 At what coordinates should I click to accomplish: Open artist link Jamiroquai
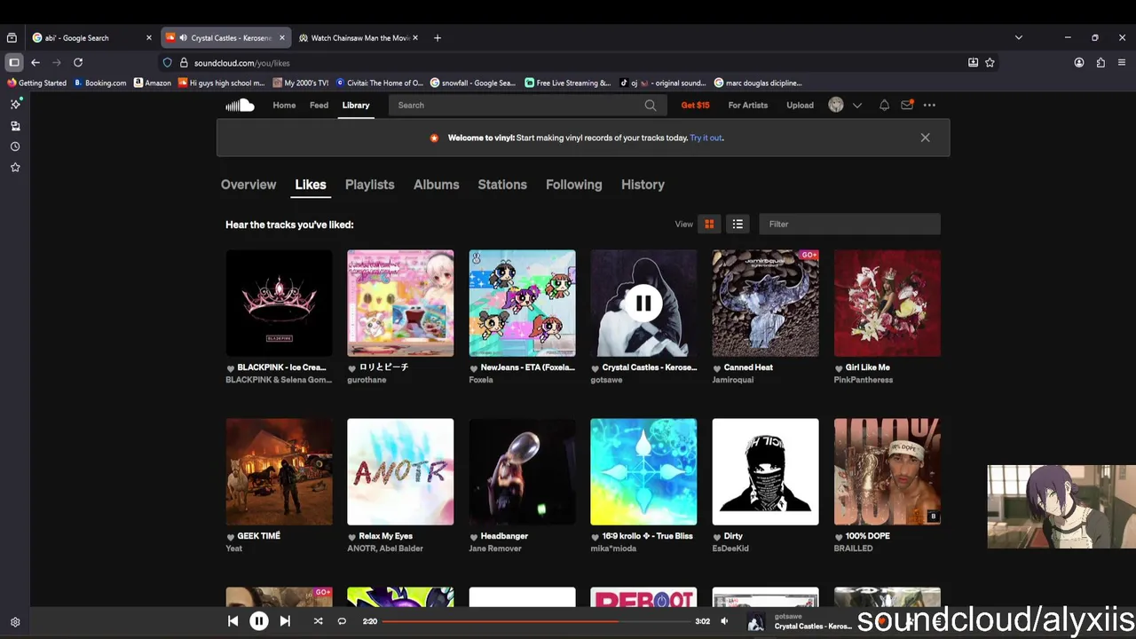pos(732,380)
